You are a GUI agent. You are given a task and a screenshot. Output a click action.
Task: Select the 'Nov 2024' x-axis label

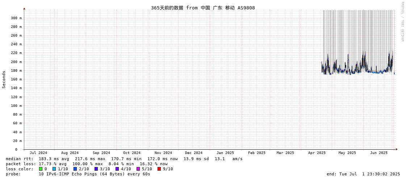pyautogui.click(x=163, y=153)
